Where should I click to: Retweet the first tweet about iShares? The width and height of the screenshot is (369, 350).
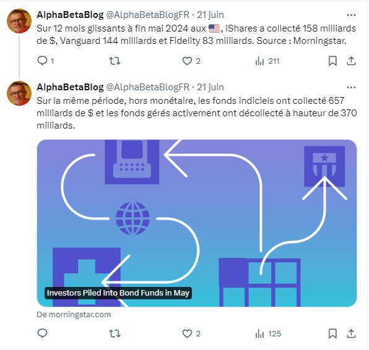115,61
